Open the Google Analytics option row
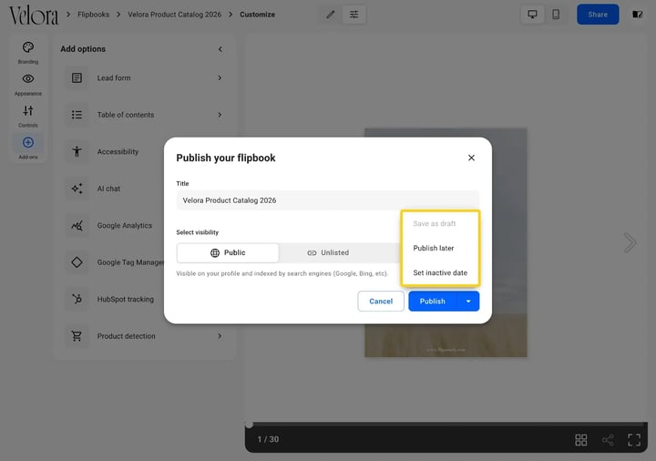The height and width of the screenshot is (461, 656). (115, 225)
